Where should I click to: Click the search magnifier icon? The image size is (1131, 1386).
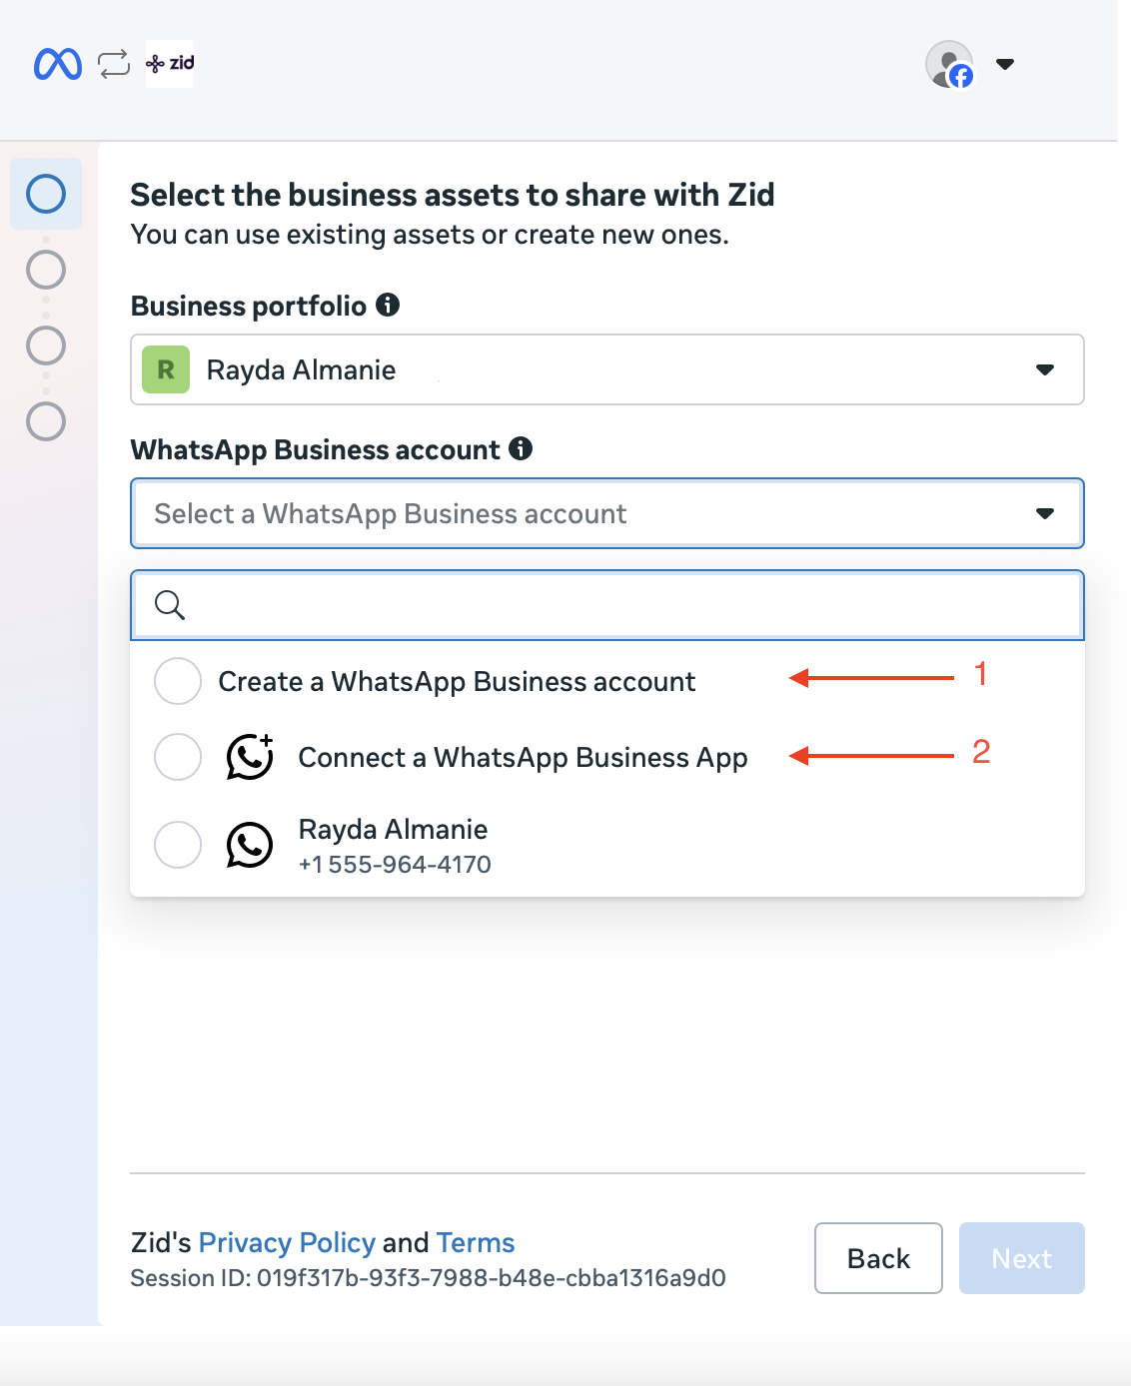click(x=170, y=604)
